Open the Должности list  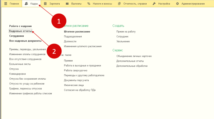pos(70,42)
